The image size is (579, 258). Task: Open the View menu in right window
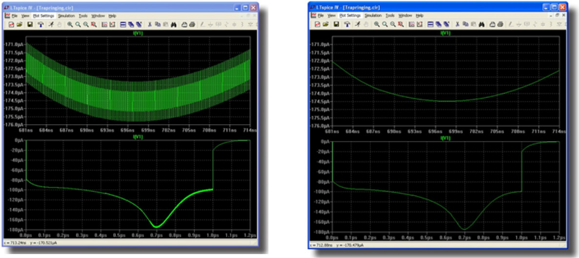(x=331, y=16)
